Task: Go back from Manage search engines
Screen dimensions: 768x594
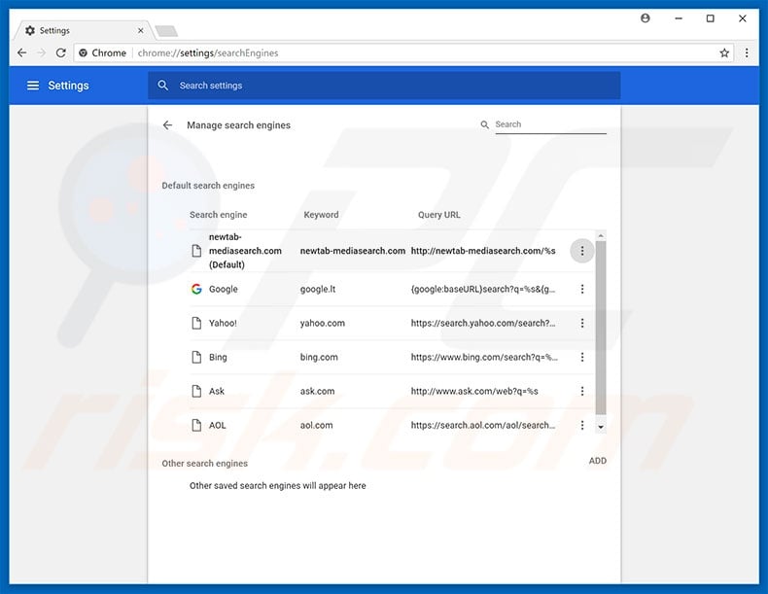Action: [167, 124]
